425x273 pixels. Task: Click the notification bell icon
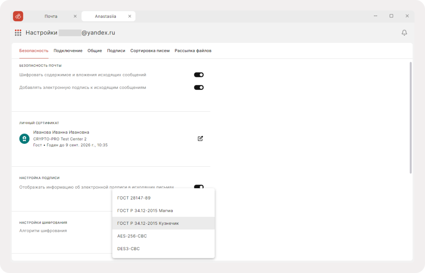404,32
